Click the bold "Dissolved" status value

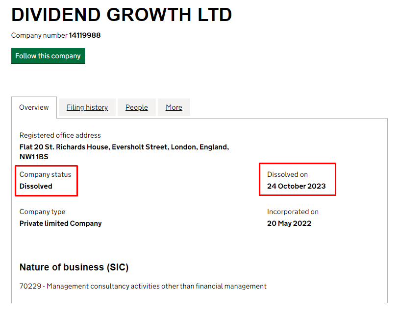pos(36,186)
